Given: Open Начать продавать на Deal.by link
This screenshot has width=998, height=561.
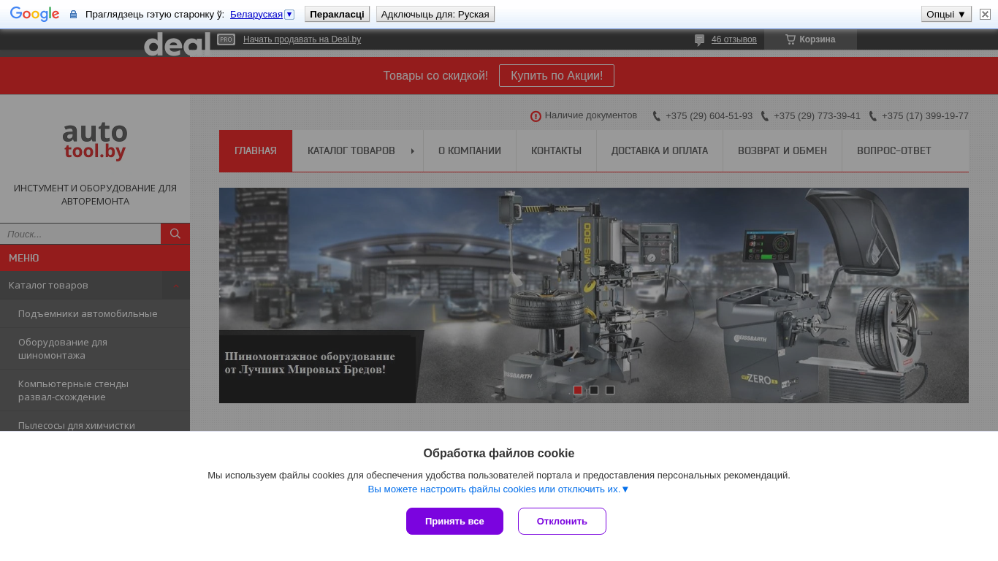Looking at the screenshot, I should tap(302, 39).
